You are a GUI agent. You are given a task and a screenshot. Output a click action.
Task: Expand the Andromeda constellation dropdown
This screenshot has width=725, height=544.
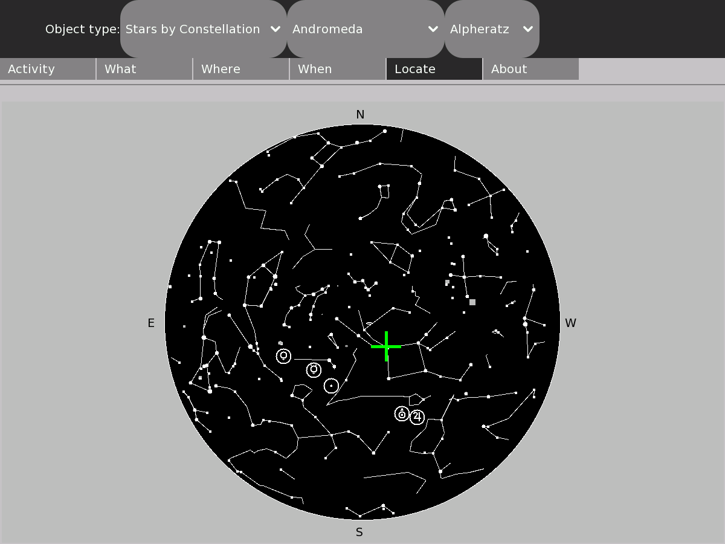pos(365,29)
